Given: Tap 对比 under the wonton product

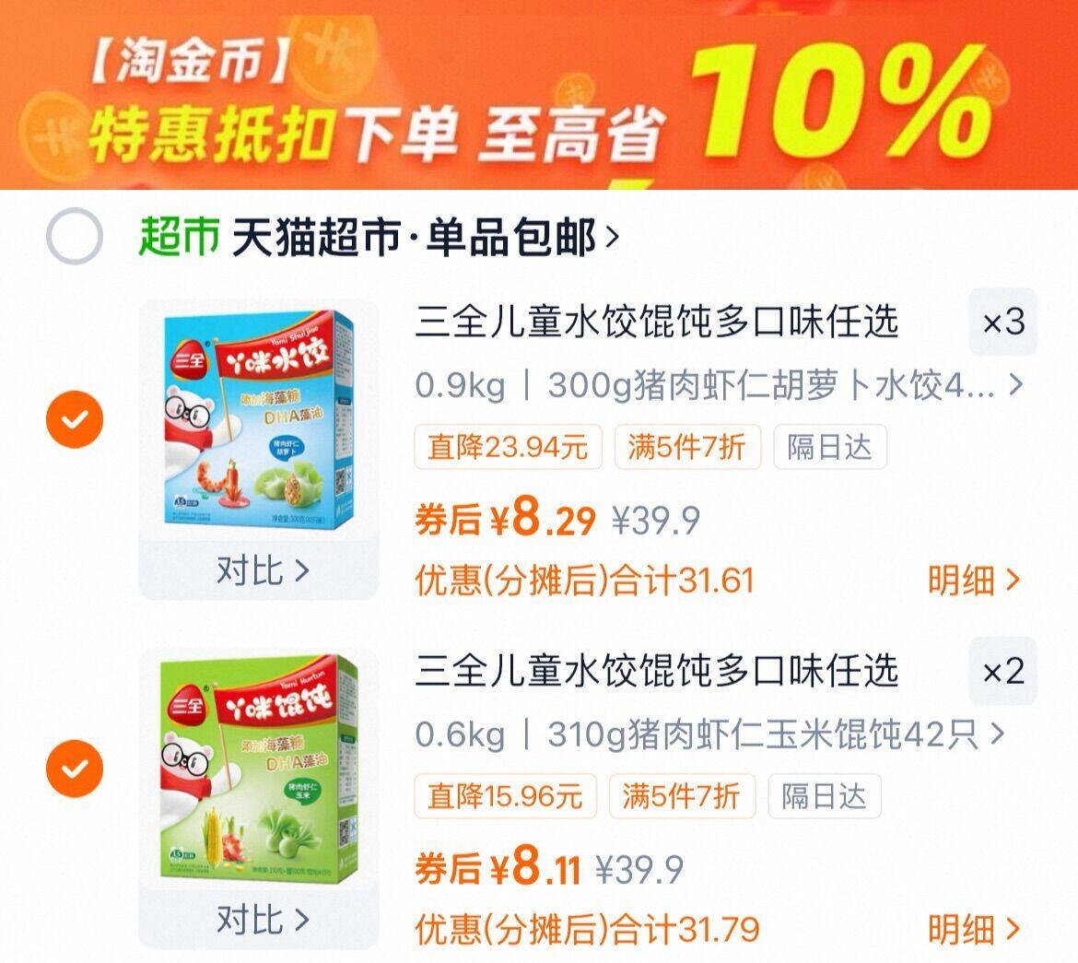Looking at the screenshot, I should (x=263, y=921).
